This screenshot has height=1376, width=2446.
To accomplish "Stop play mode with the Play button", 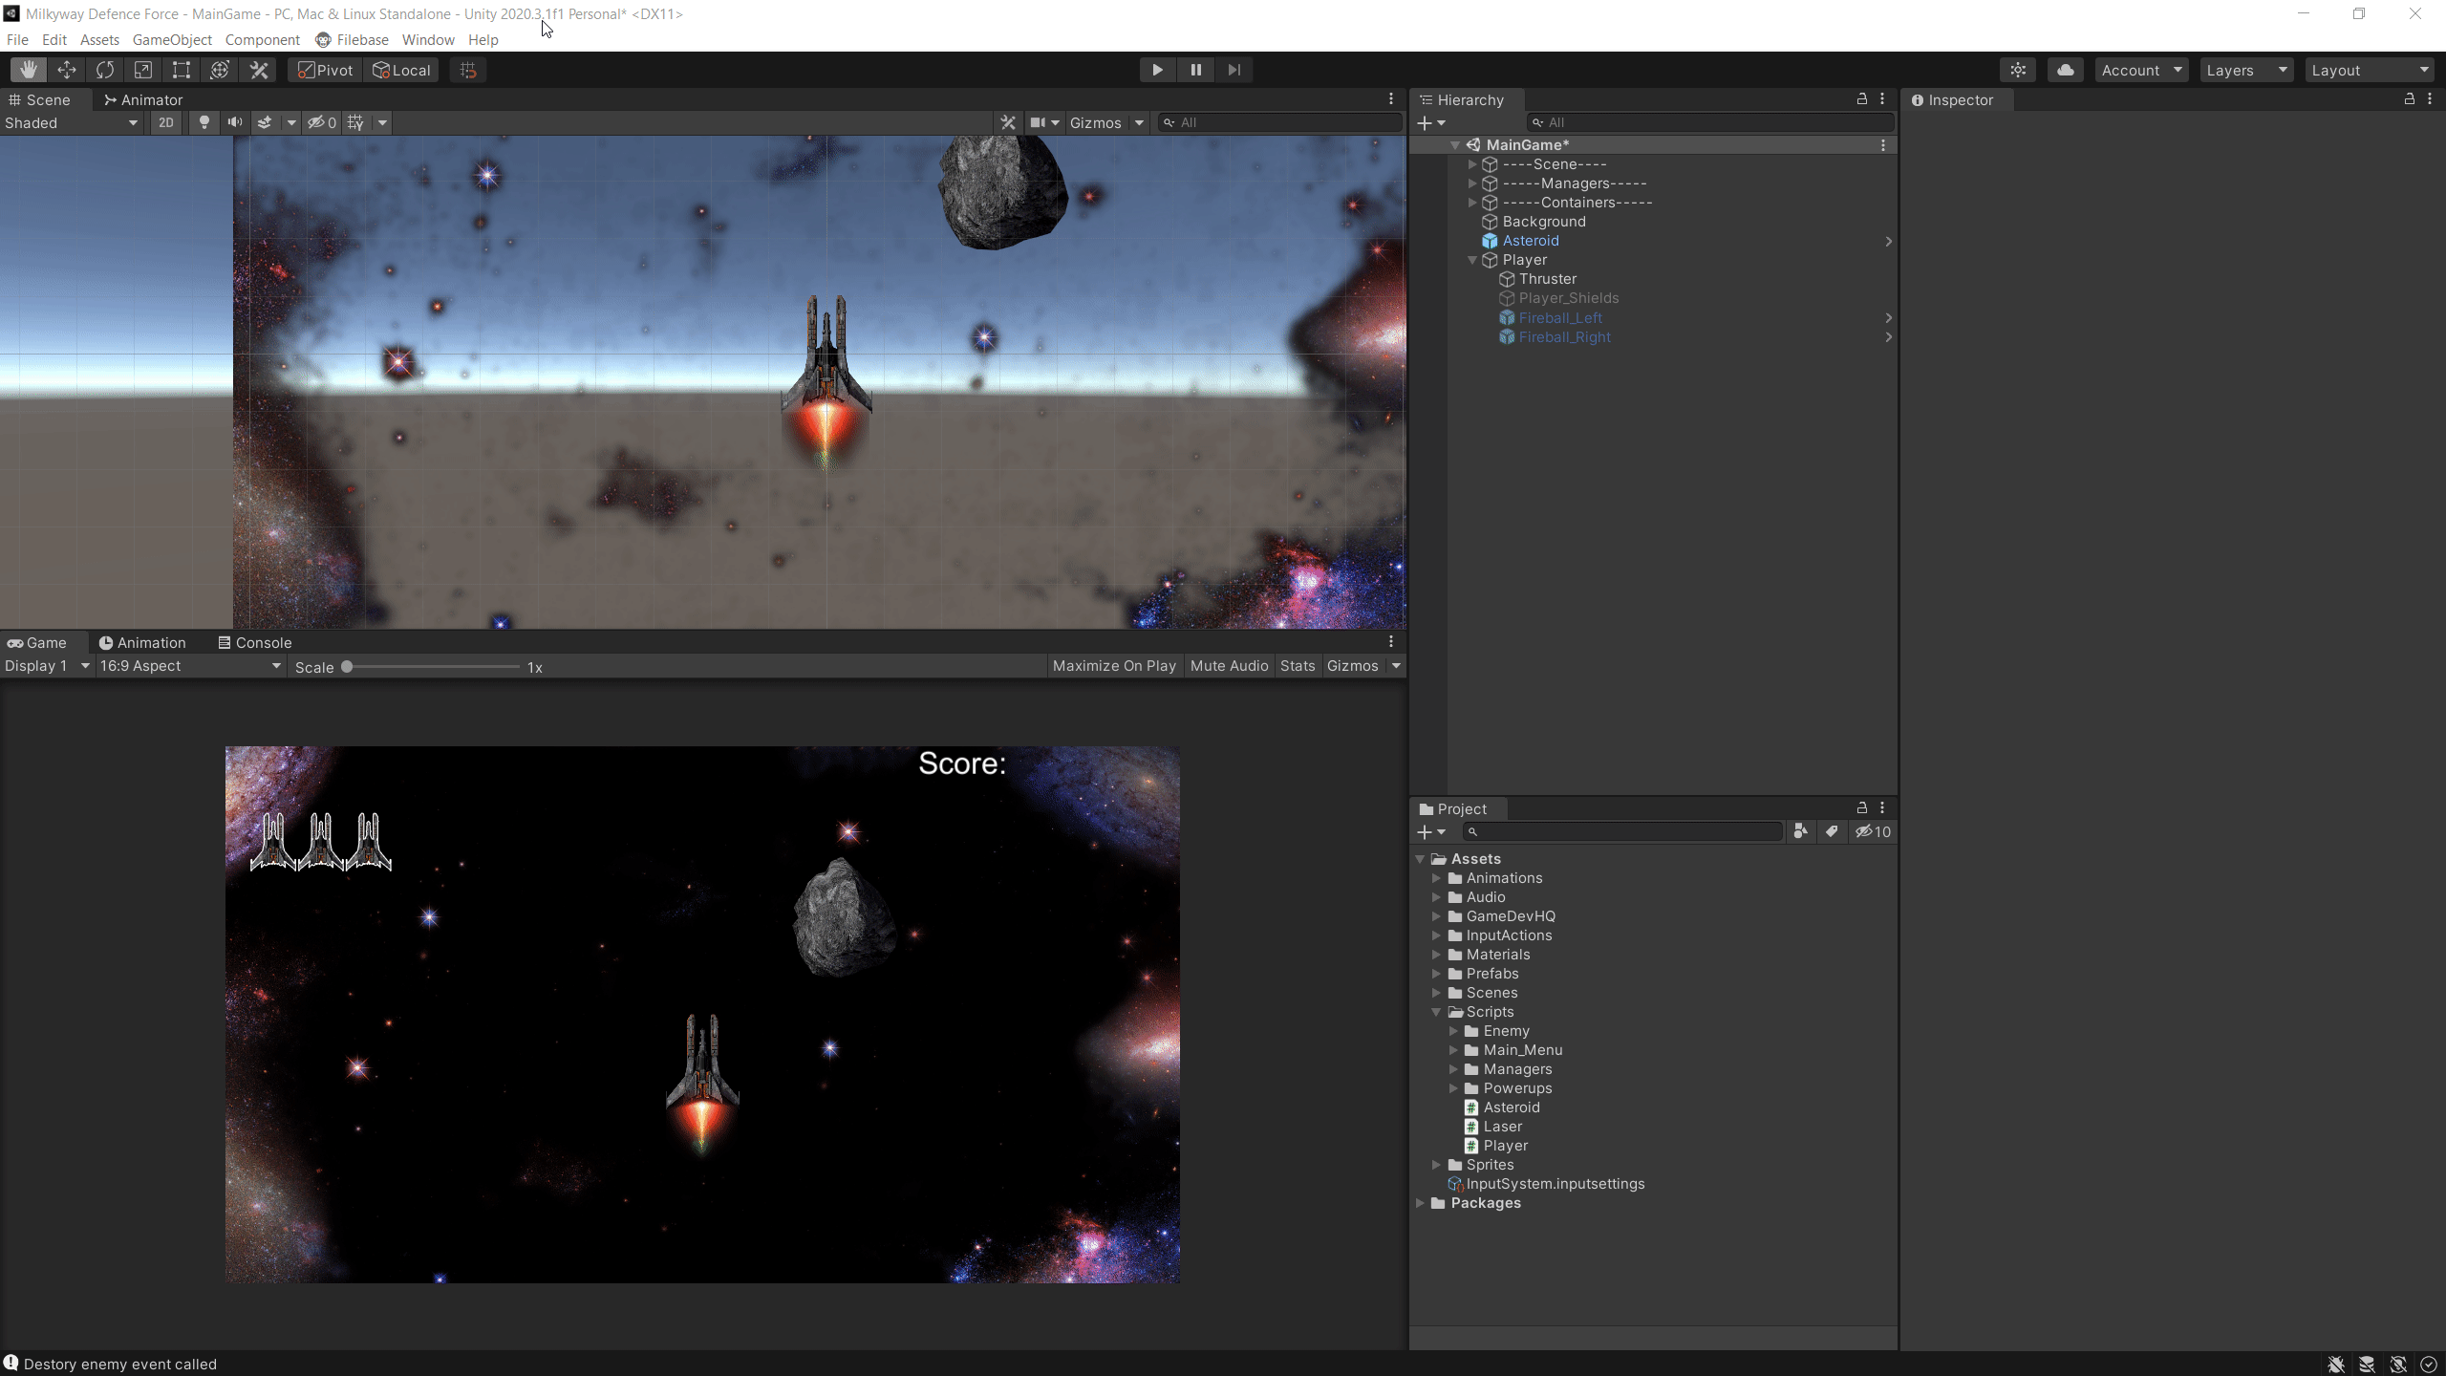I will pyautogui.click(x=1156, y=69).
